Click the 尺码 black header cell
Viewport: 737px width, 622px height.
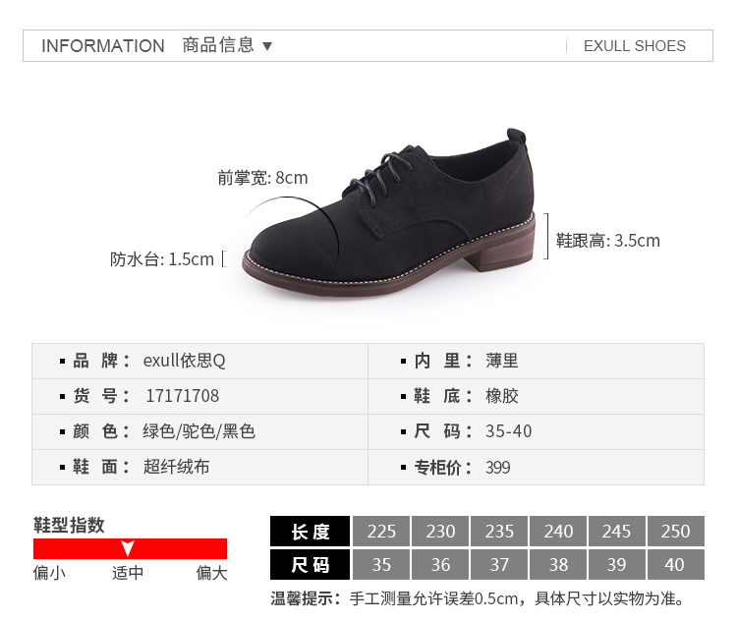[310, 564]
